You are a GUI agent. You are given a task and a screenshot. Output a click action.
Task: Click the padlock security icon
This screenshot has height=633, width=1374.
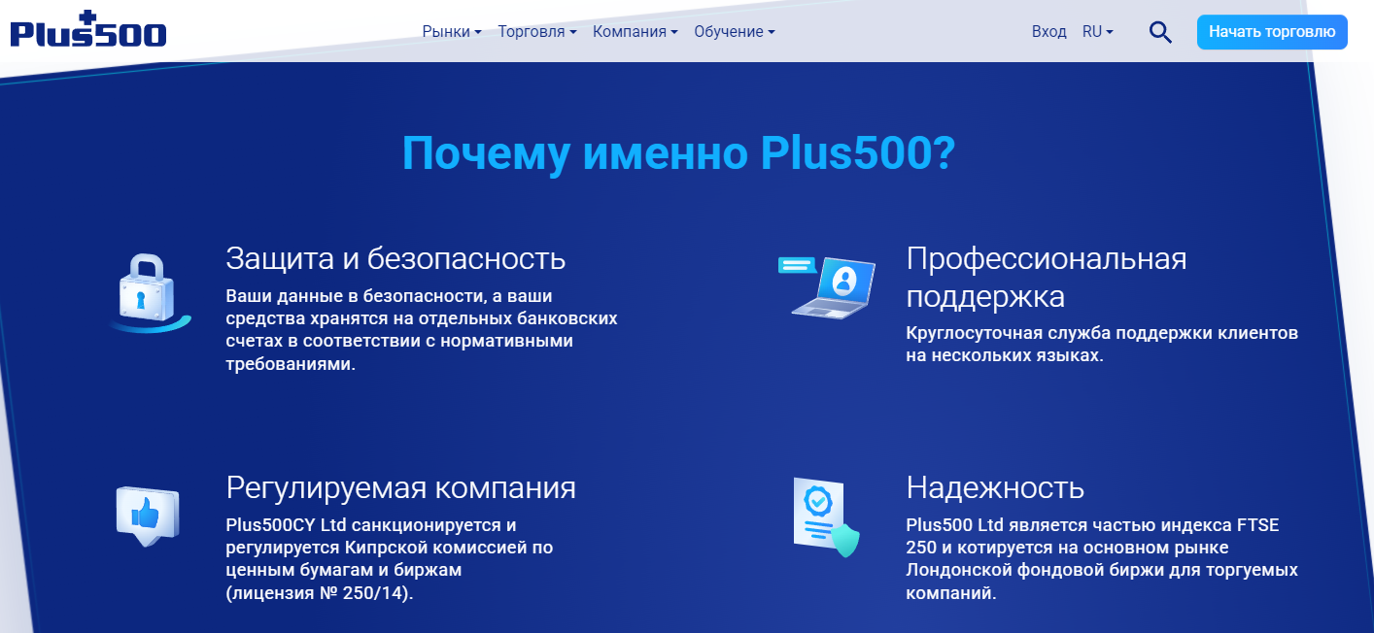(148, 291)
